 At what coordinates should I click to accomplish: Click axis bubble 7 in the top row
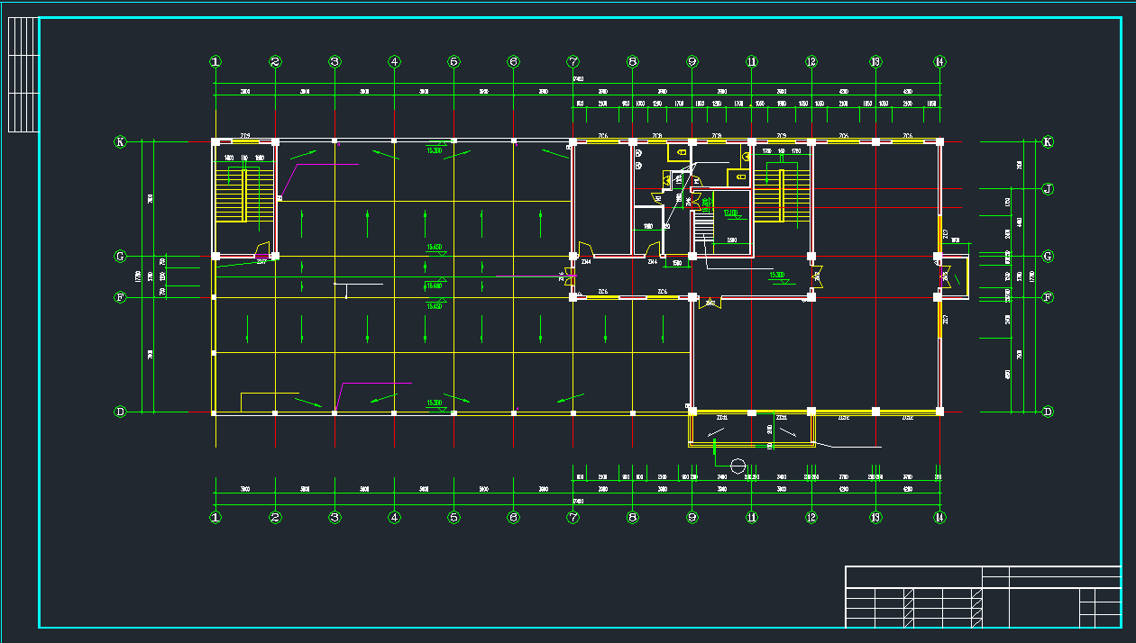tap(573, 62)
